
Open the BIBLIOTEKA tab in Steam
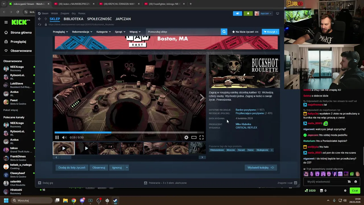[73, 19]
